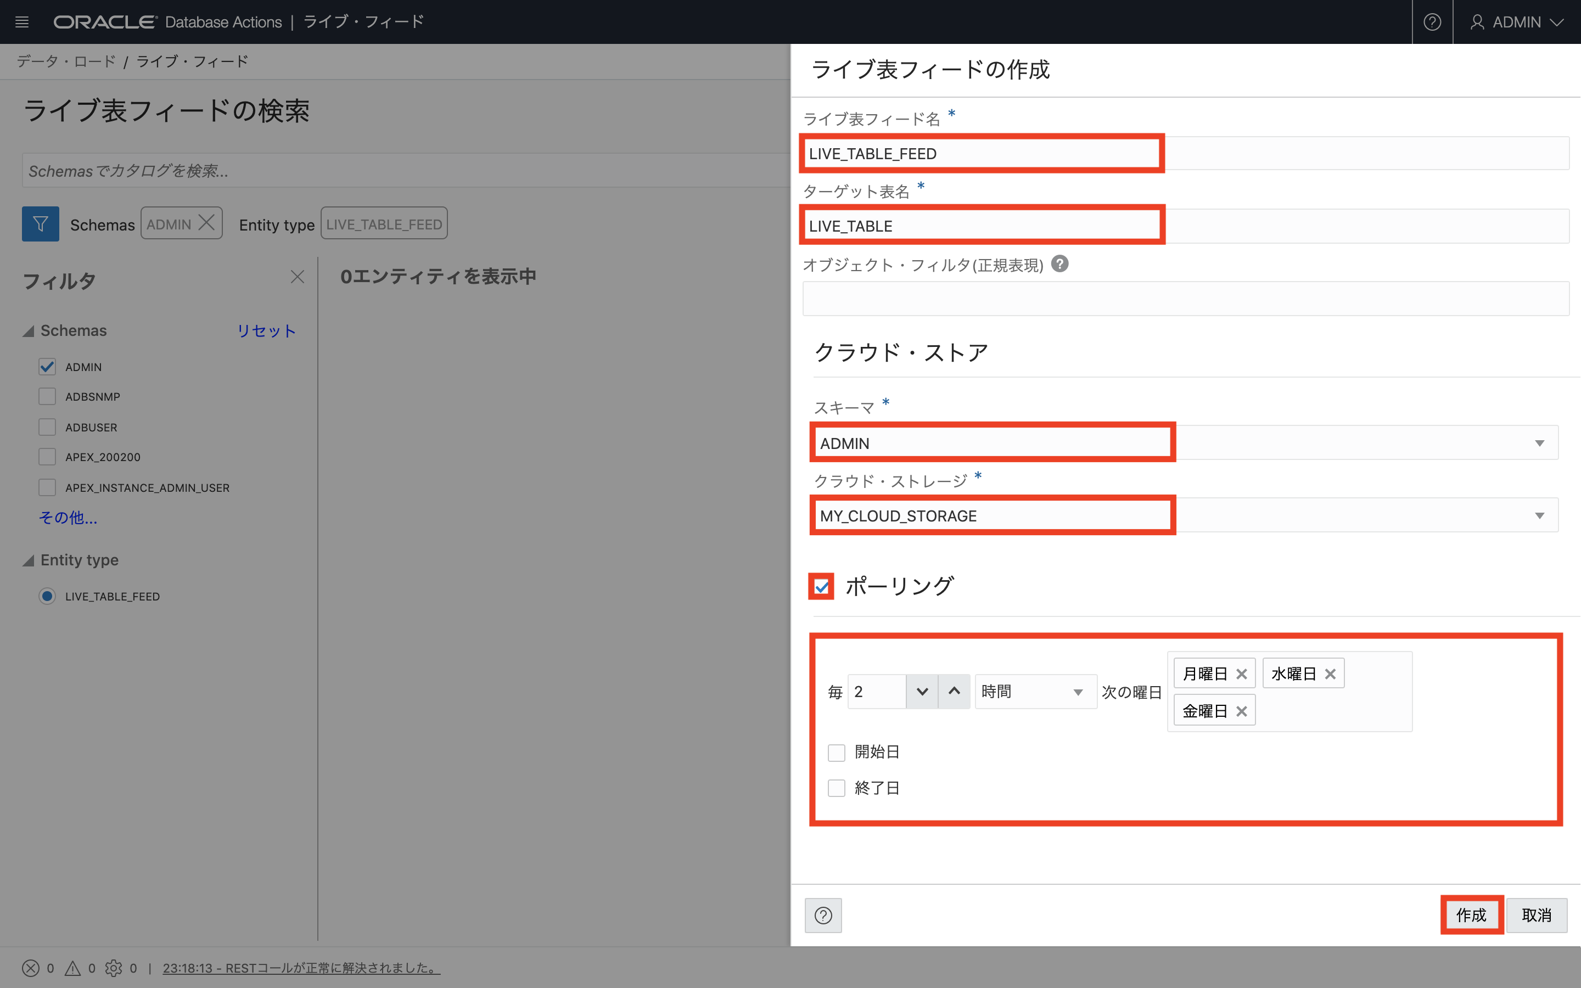Remove 月曜日 from selected weekdays
1581x988 pixels.
[1241, 673]
